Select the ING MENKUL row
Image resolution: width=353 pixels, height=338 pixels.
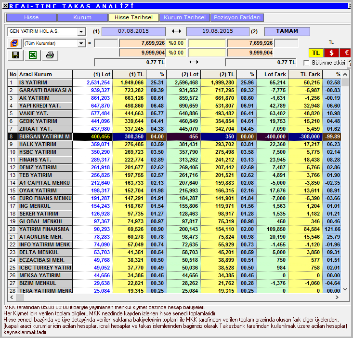pyautogui.click(x=174, y=206)
